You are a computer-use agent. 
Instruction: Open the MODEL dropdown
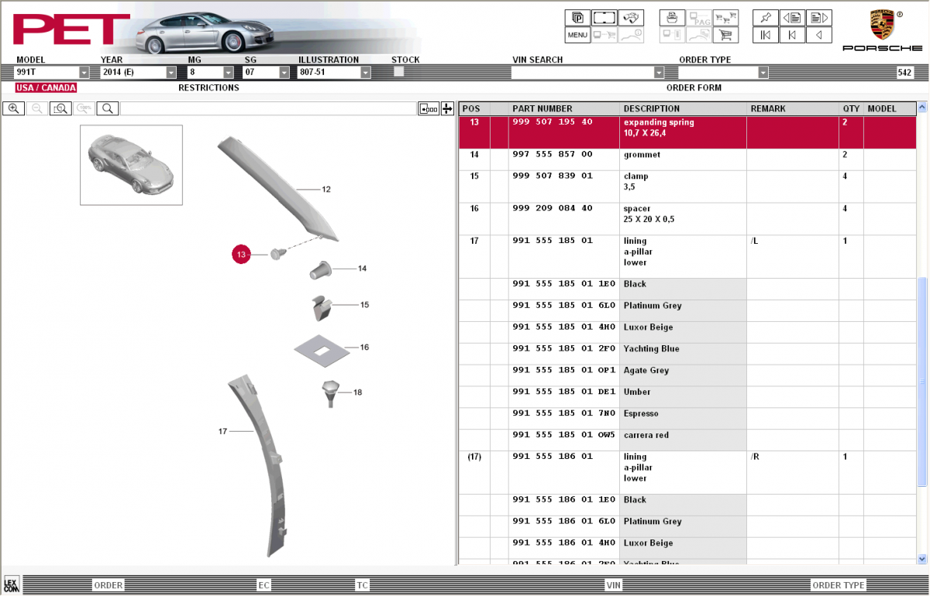pos(84,73)
